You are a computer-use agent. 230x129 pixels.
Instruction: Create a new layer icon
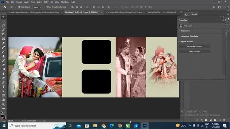(x=220, y=120)
